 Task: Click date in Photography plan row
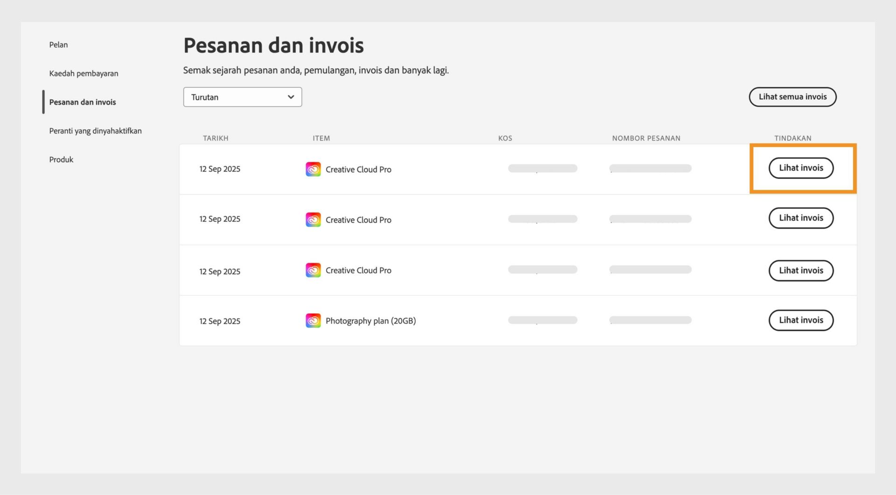click(x=220, y=321)
